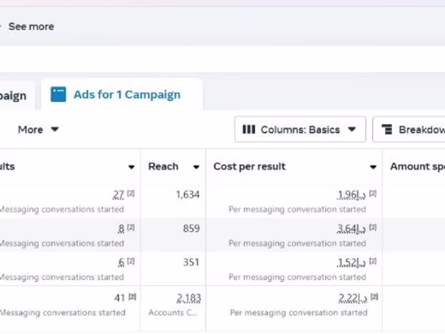Image resolution: width=445 pixels, height=334 pixels.
Task: Select the partially visible Campaign tab
Action: coord(14,95)
